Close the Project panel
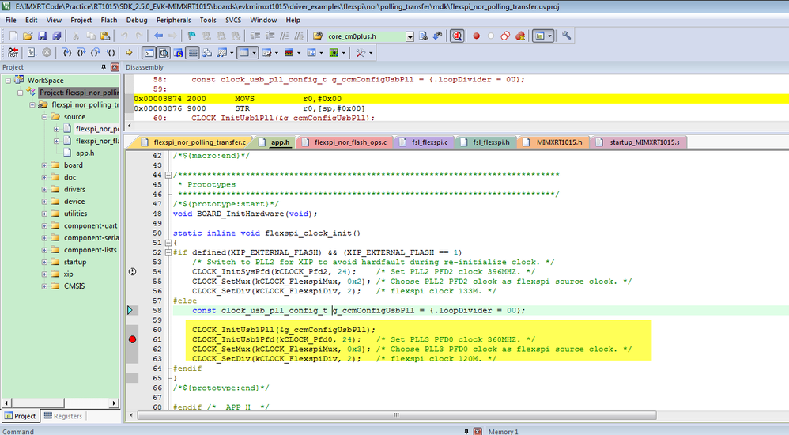This screenshot has width=789, height=435. click(115, 67)
